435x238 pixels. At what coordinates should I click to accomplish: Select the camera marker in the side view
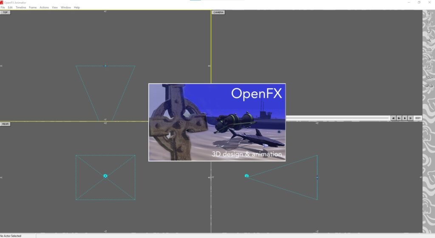click(246, 176)
